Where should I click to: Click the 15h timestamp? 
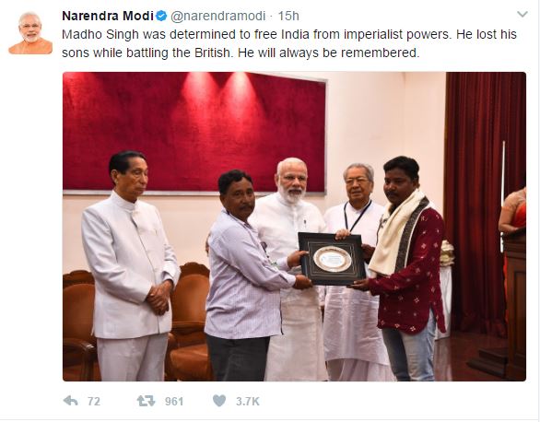(x=288, y=16)
